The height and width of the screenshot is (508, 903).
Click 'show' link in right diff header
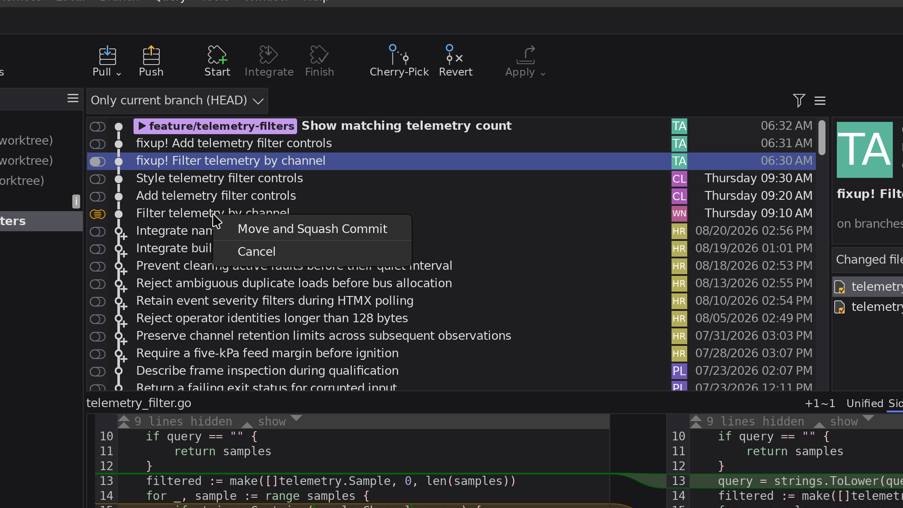point(844,421)
